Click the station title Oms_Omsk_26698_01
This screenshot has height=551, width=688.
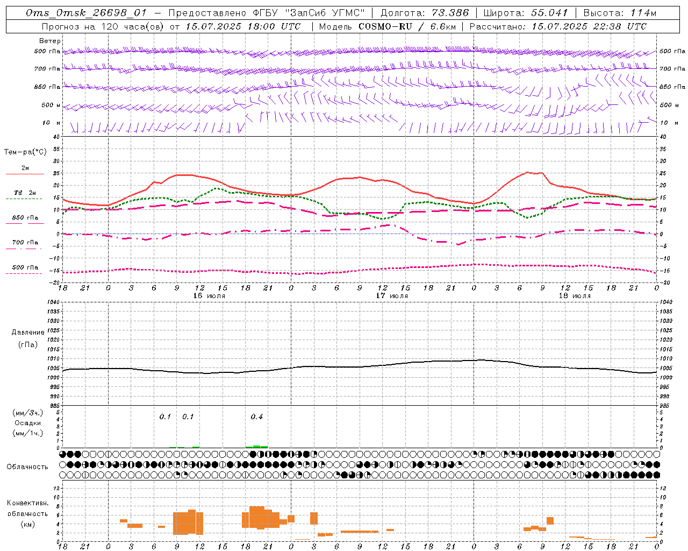(85, 13)
